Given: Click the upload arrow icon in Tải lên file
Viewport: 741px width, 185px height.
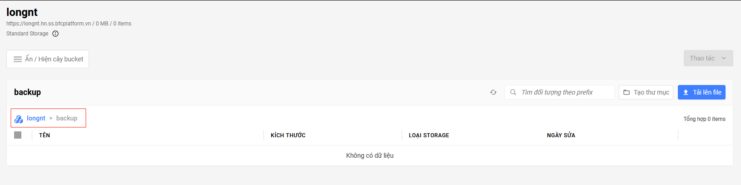Looking at the screenshot, I should point(686,92).
